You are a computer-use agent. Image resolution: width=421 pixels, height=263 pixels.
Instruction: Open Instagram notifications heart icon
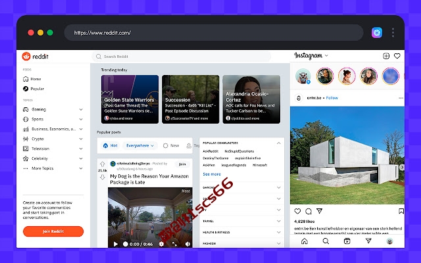point(397,56)
